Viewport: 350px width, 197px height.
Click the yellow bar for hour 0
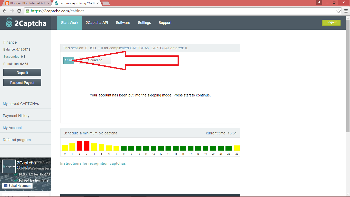click(x=65, y=147)
